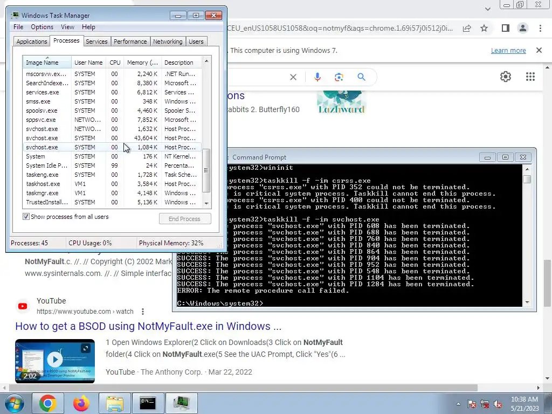Sort processes by Image Name column

pyautogui.click(x=47, y=63)
